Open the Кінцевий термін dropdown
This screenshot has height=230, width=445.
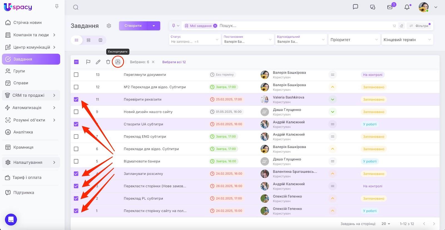pyautogui.click(x=407, y=40)
